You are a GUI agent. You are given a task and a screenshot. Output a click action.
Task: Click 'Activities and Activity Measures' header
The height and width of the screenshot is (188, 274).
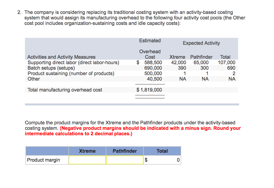tap(61, 57)
